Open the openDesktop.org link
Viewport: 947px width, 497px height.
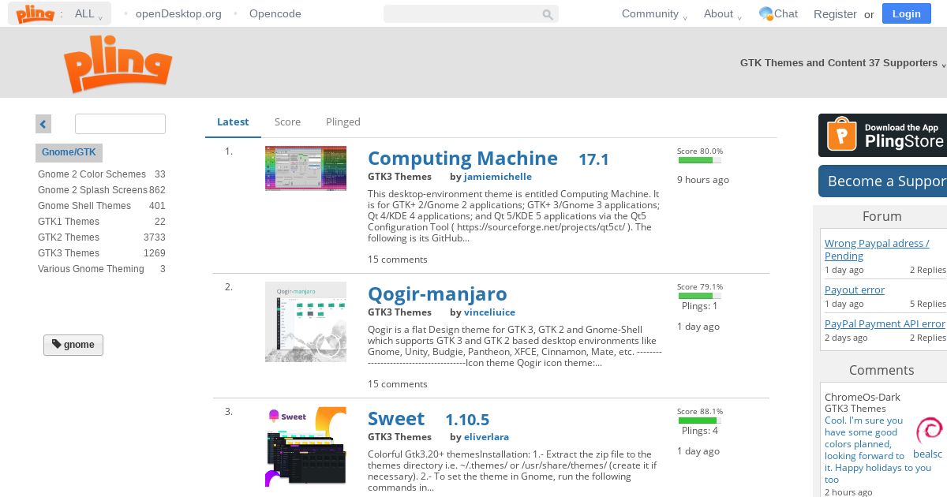pos(178,13)
